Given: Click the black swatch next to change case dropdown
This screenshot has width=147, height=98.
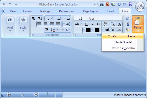Looking at the screenshot, I should (97, 30).
